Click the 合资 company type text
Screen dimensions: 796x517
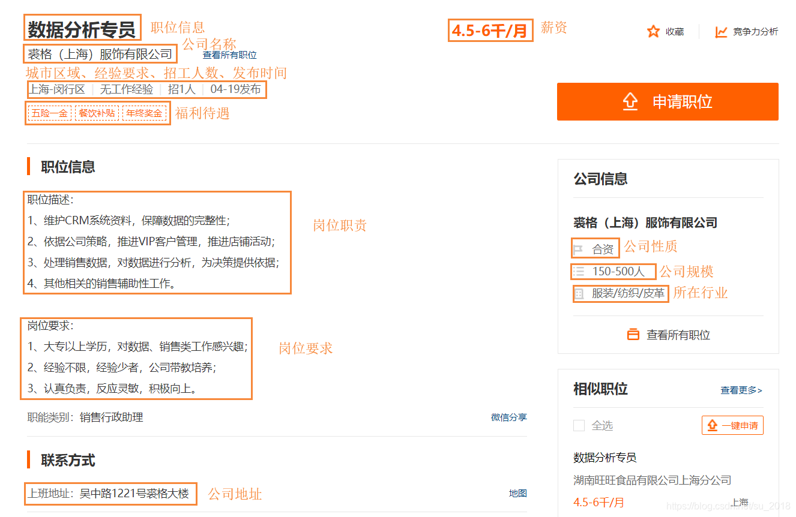(603, 249)
